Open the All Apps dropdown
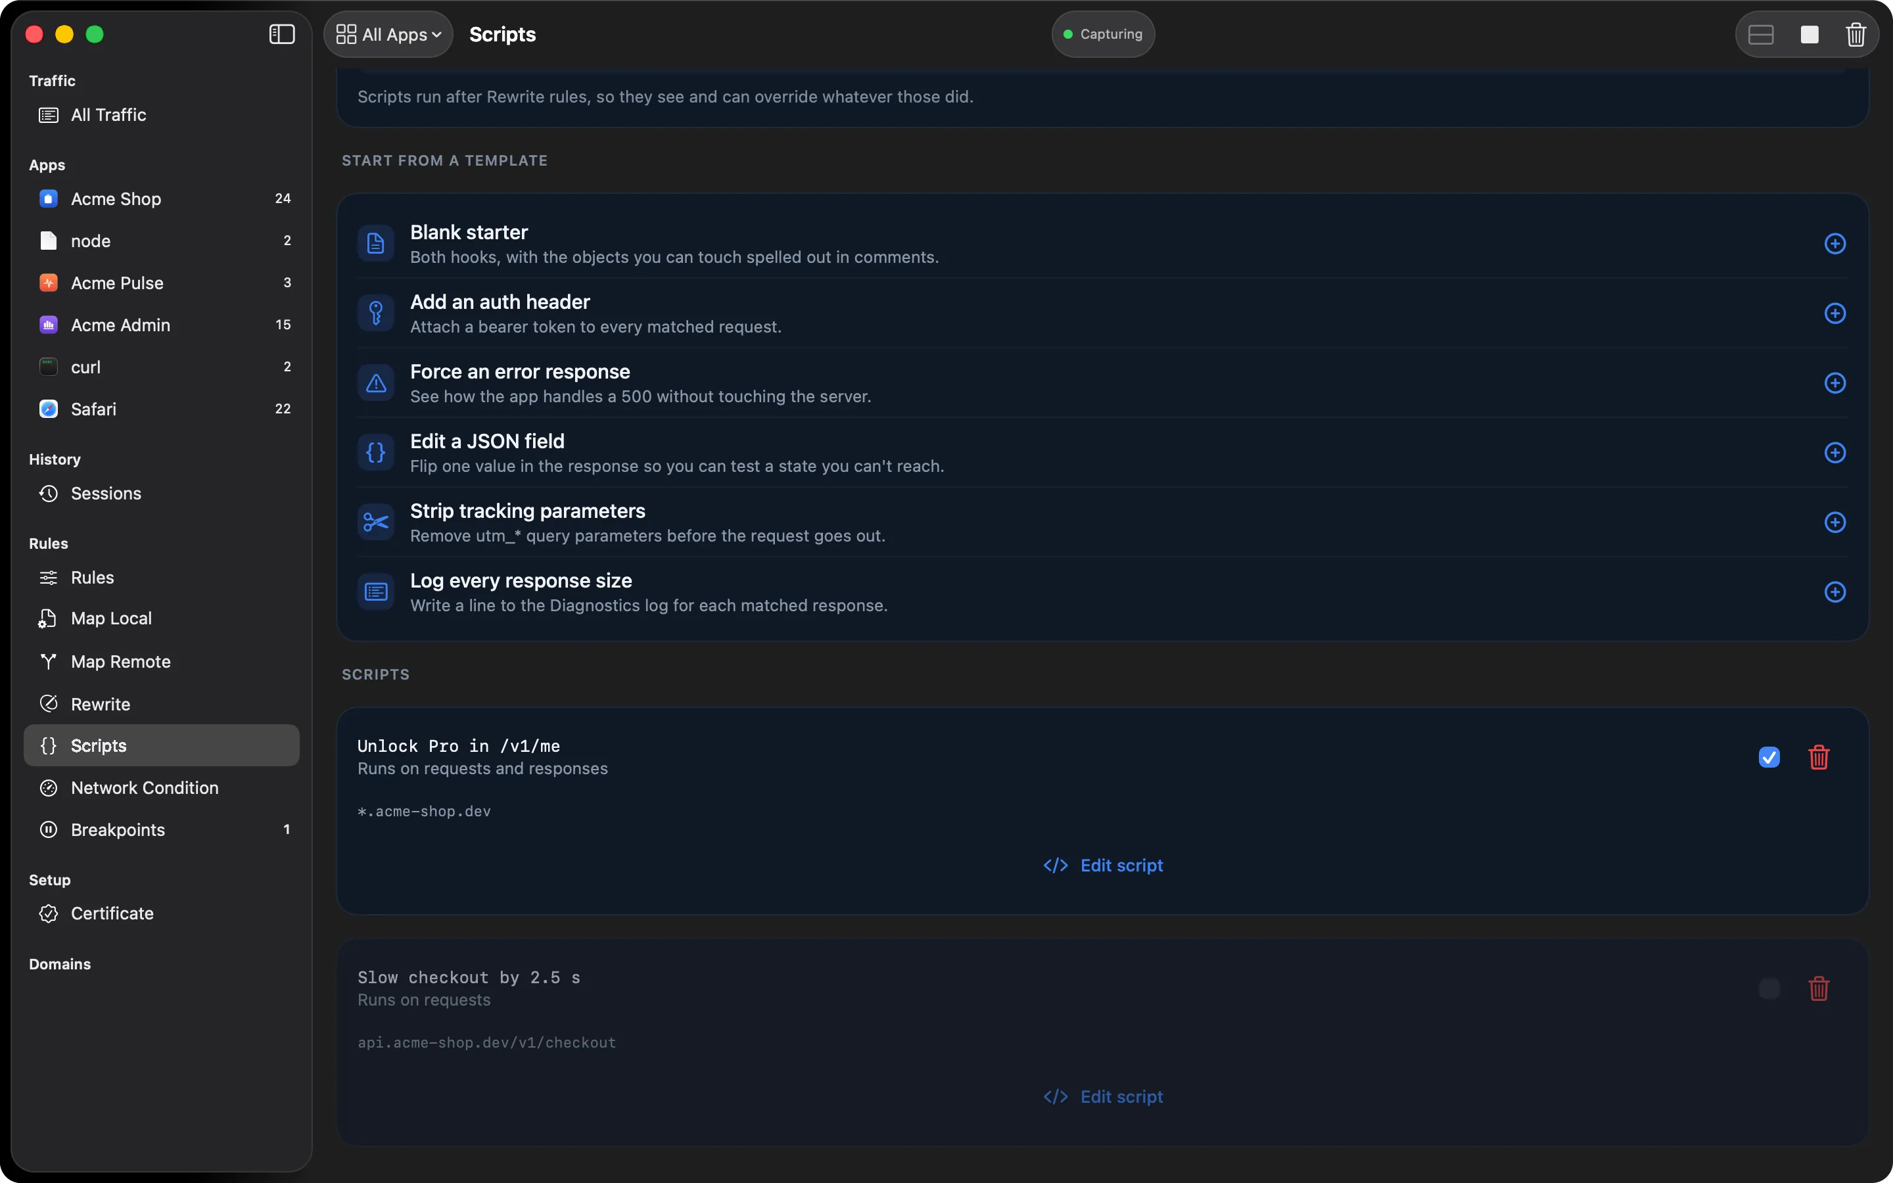 [x=388, y=34]
